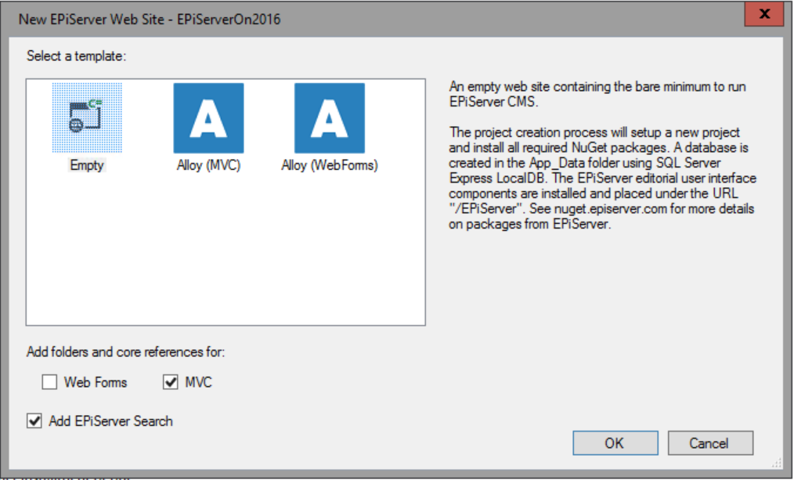Disable the Add EPiServer Search checkbox

pos(34,421)
